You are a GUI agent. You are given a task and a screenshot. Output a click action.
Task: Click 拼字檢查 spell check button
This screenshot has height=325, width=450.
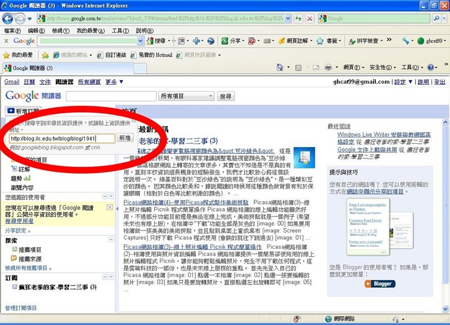(363, 41)
